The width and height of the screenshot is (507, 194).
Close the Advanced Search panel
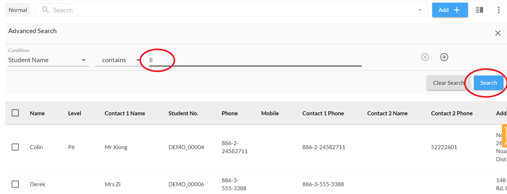point(498,33)
